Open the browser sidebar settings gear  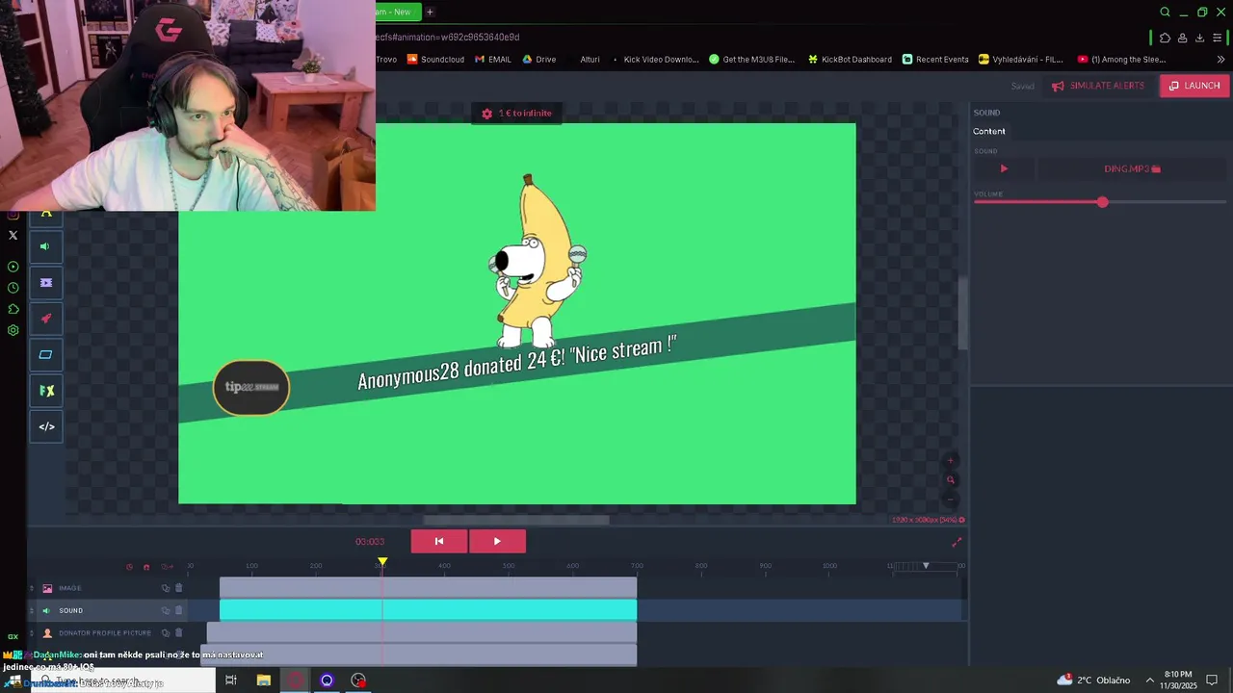tap(13, 330)
